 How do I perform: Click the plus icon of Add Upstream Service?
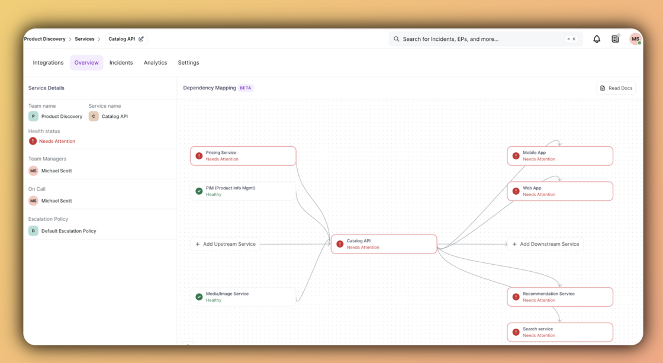click(198, 244)
